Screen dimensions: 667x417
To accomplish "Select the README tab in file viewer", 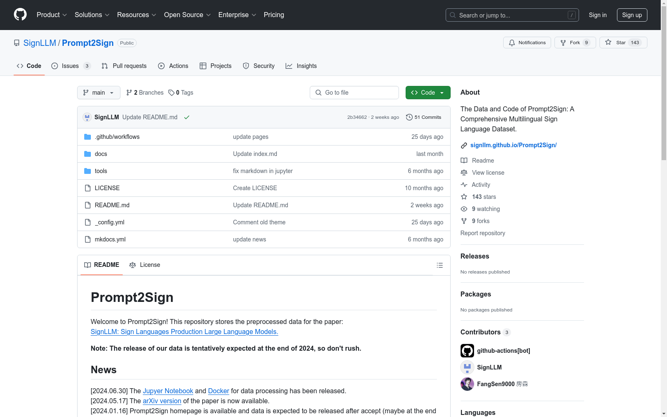I will coord(102,265).
